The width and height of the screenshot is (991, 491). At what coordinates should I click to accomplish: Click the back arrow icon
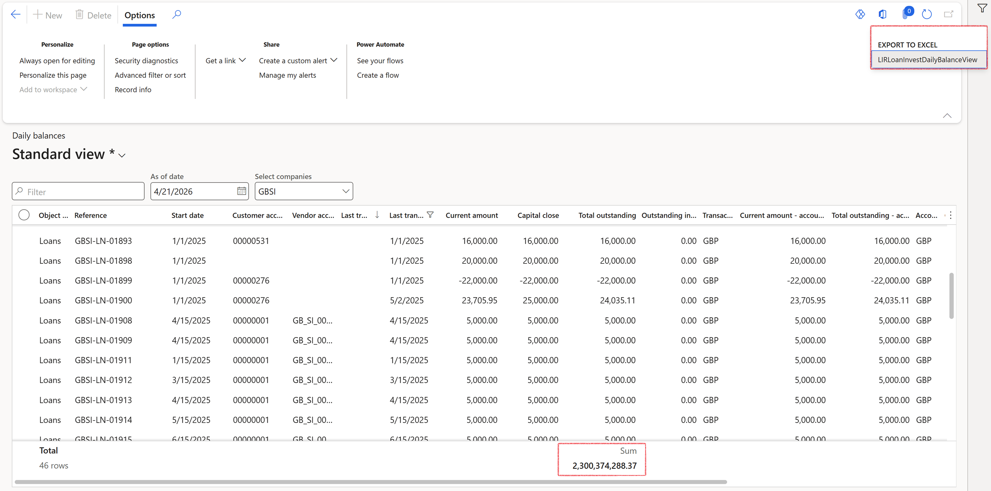pos(16,15)
